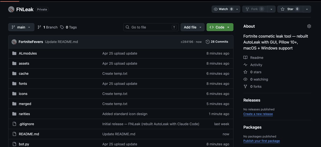
Task: Open the icons folder name
Action: (23, 94)
